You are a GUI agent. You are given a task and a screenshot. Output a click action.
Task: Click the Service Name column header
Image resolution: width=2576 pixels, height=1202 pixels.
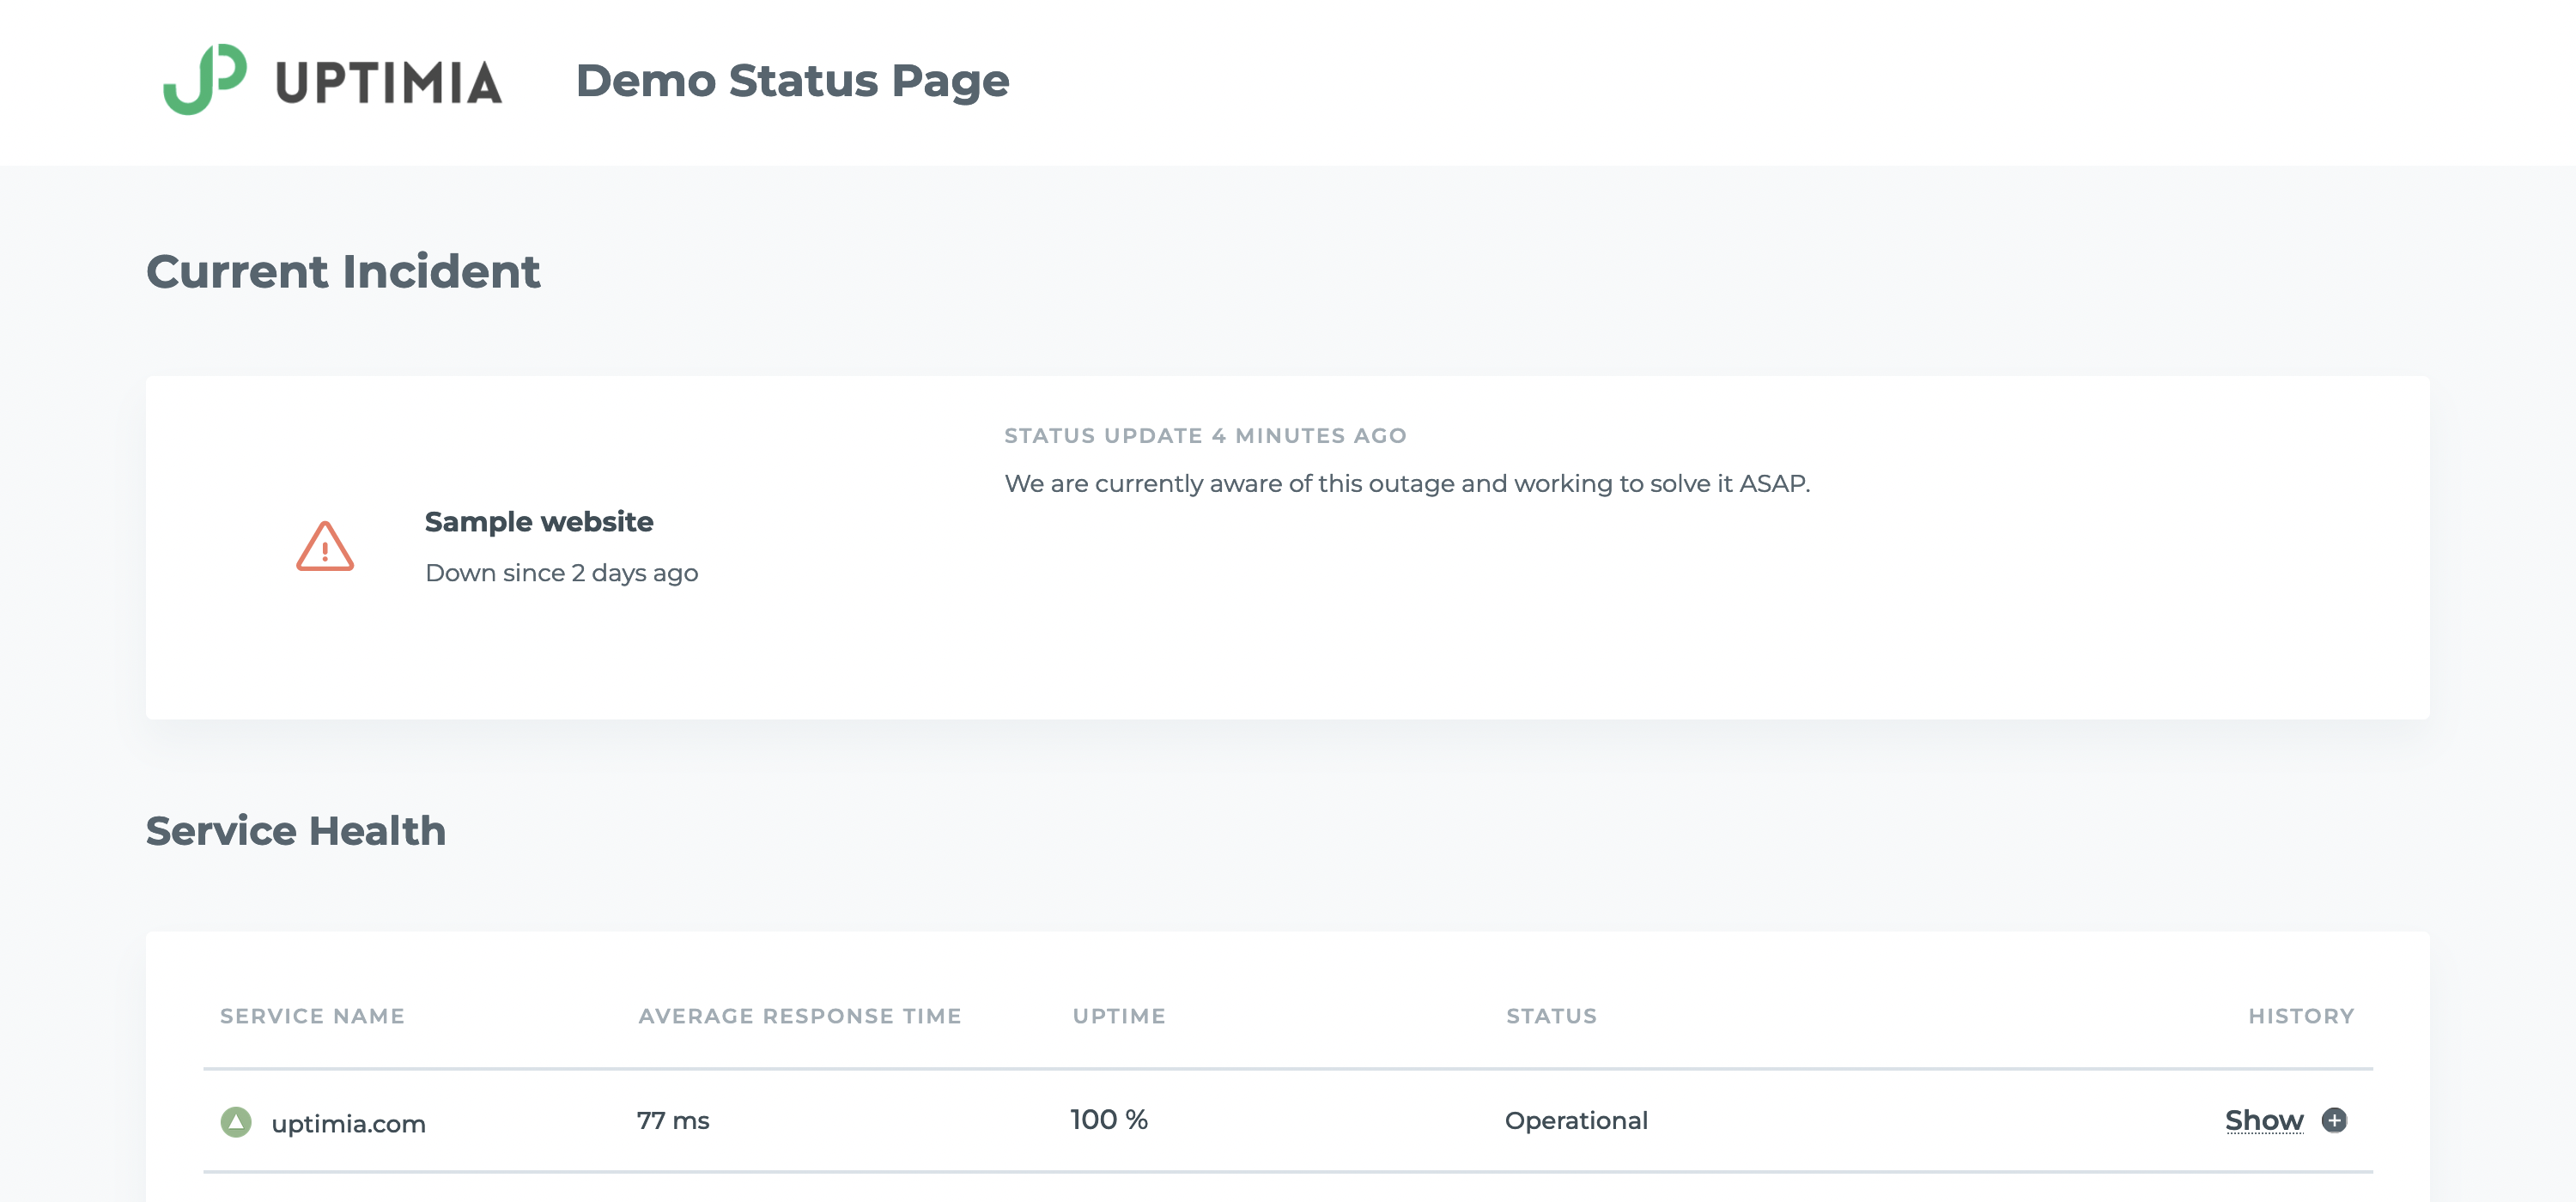tap(312, 1016)
